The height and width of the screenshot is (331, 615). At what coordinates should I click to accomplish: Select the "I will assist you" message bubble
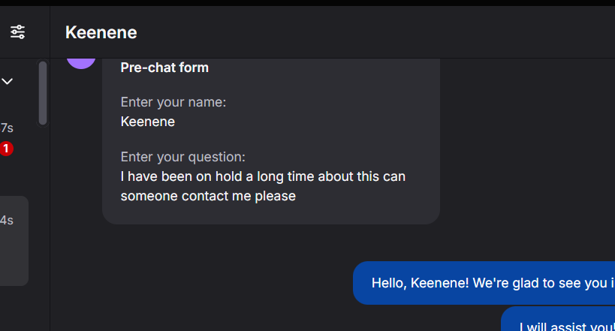[x=558, y=319]
